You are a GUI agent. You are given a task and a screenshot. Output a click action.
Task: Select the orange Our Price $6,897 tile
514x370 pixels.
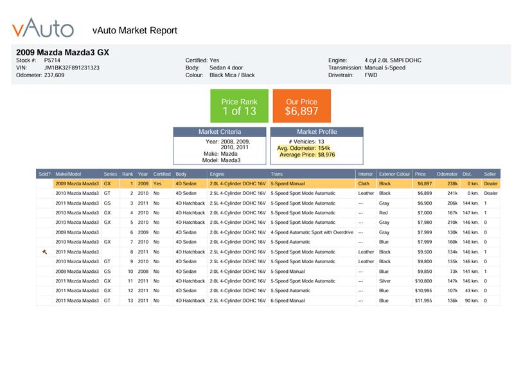[301, 106]
